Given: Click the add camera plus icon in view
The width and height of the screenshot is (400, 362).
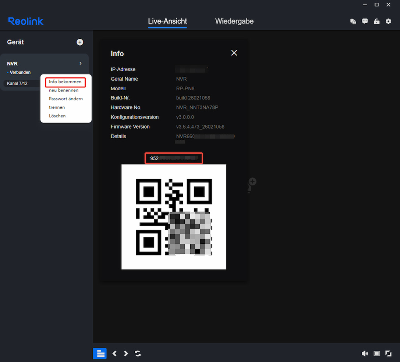Looking at the screenshot, I should point(252,182).
